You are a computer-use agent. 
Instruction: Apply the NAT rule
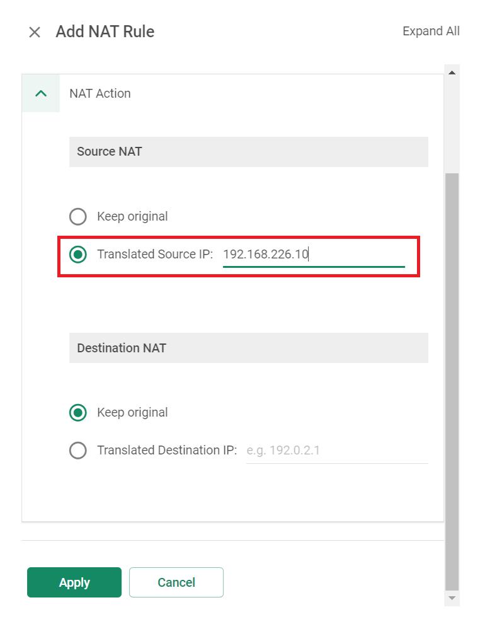point(74,582)
